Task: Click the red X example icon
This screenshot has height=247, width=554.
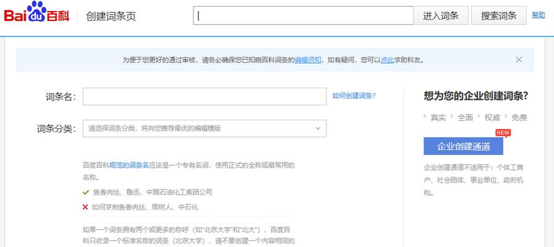Action: coord(85,207)
